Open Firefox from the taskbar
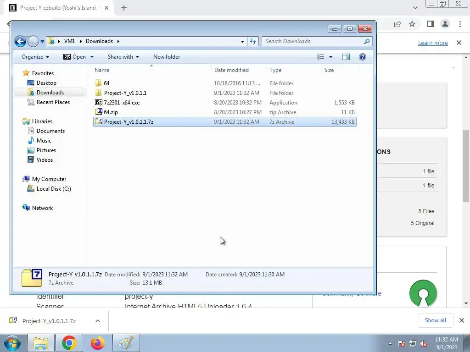The height and width of the screenshot is (352, 470). [x=97, y=343]
